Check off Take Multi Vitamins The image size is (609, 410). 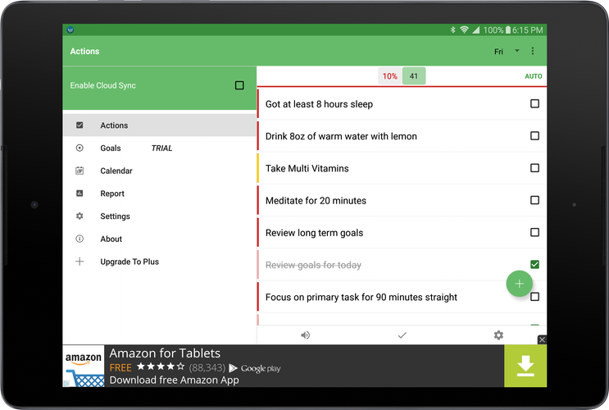(534, 168)
